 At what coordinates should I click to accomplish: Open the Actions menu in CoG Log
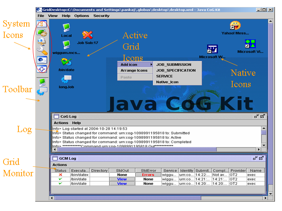pyautogui.click(x=61, y=123)
